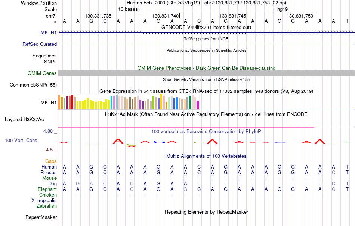Click the 10 bases scale bar

(206, 9)
